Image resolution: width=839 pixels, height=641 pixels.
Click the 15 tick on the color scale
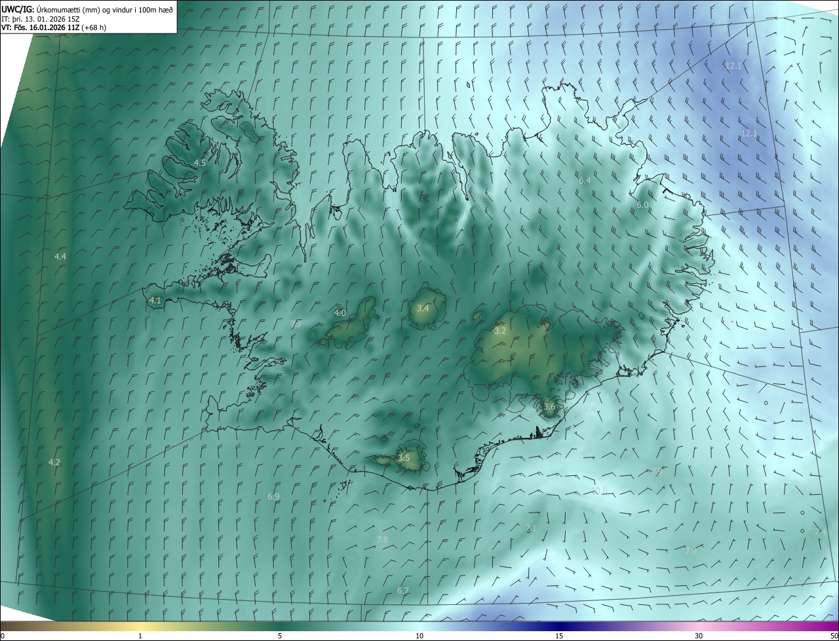point(559,636)
